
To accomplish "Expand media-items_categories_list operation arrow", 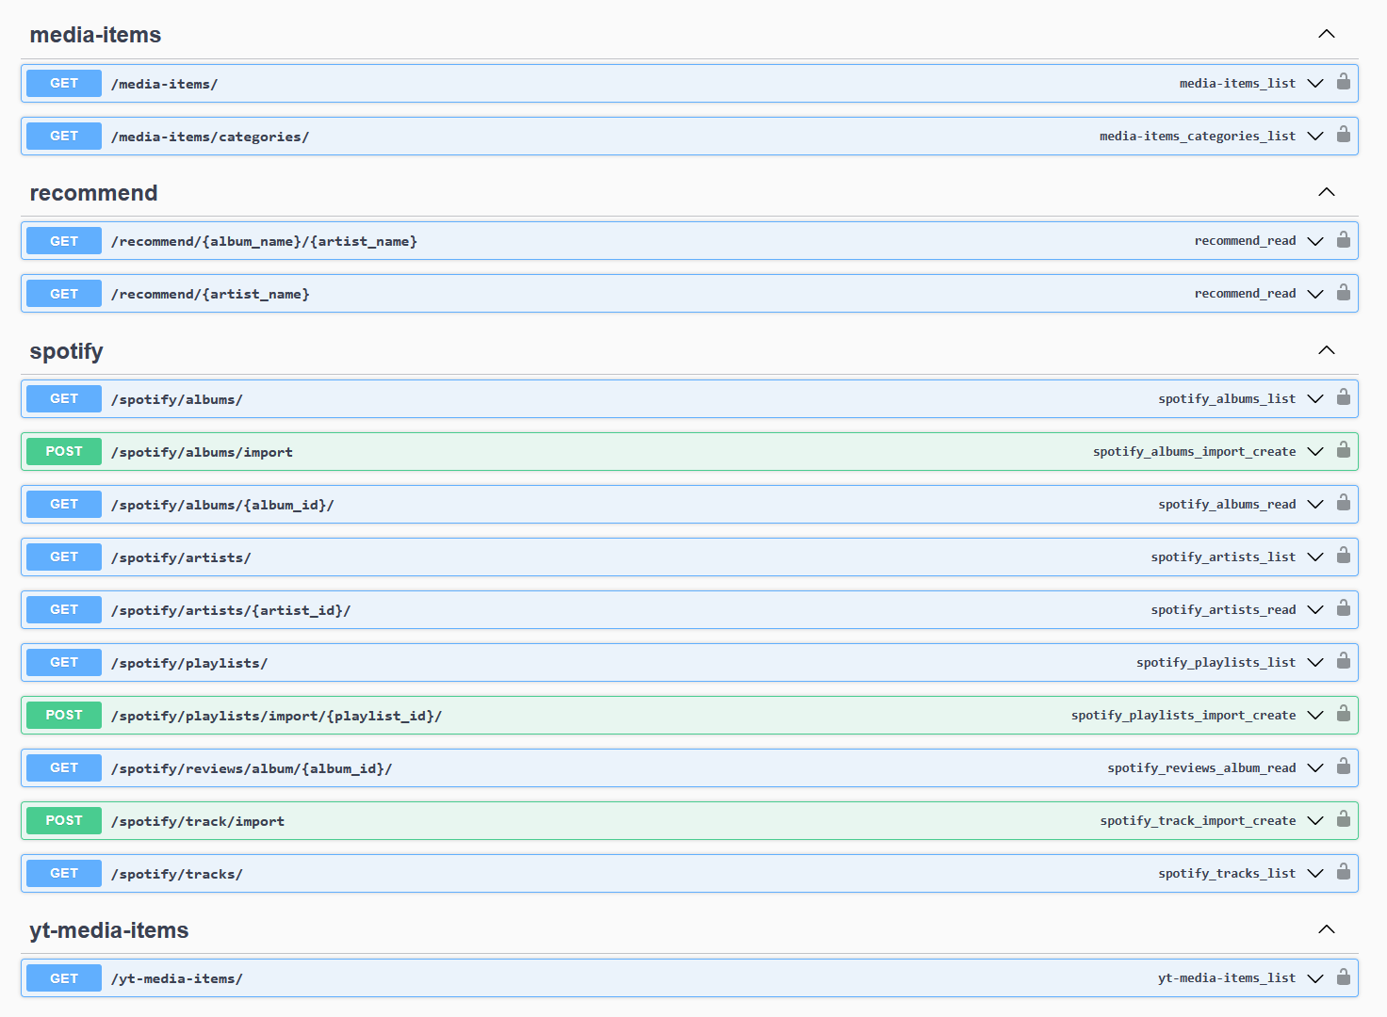I will 1315,136.
